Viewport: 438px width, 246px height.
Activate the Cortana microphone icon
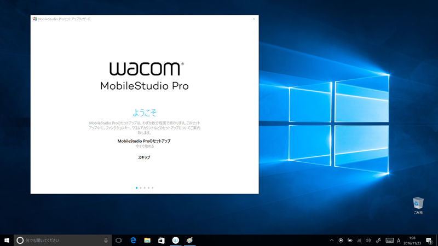point(106,240)
